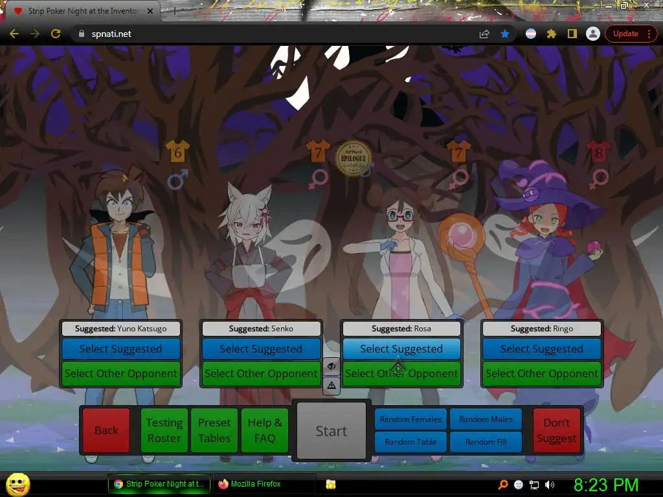Open the folder icon in the taskbar

331,484
